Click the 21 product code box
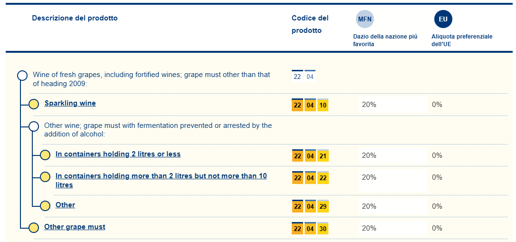The image size is (516, 242). [x=323, y=156]
